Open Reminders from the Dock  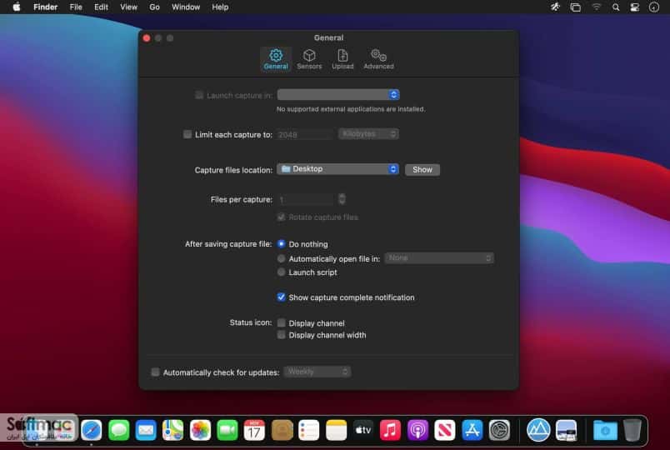coord(309,430)
